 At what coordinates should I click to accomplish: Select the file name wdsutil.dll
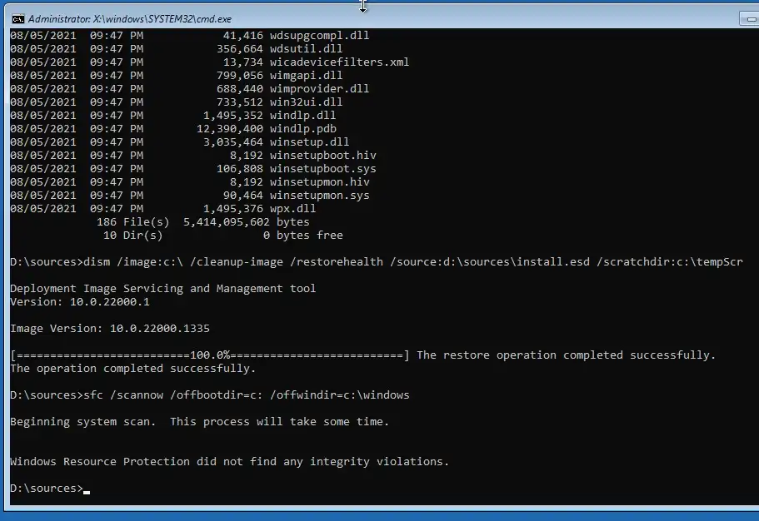click(306, 49)
